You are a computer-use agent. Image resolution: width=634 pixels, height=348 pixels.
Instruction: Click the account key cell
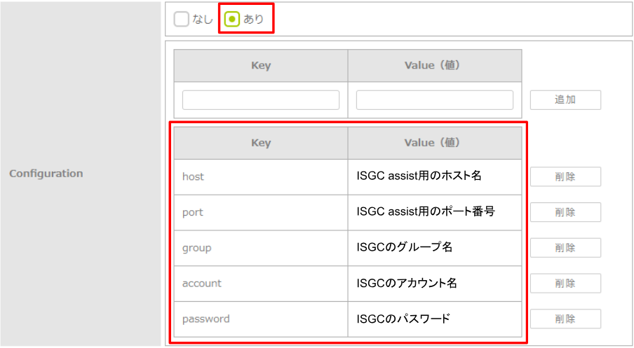[261, 284]
